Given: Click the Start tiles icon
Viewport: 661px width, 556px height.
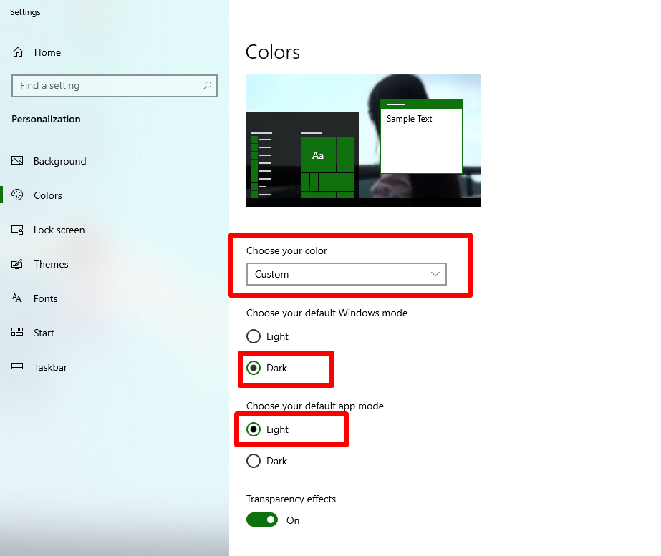Looking at the screenshot, I should [x=17, y=332].
